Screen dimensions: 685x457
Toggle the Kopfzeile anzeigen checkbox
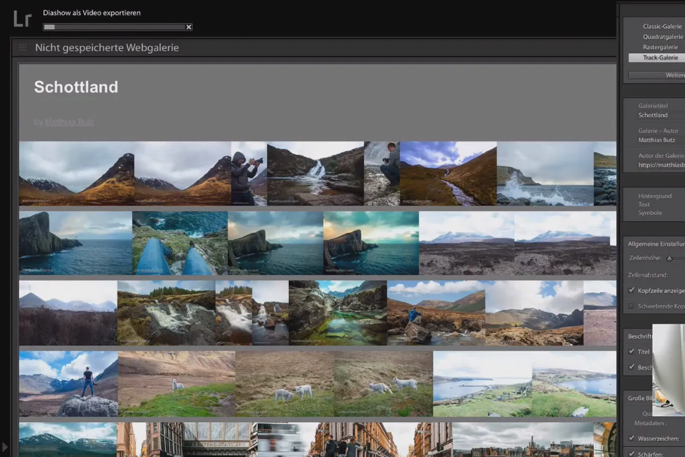coord(631,290)
